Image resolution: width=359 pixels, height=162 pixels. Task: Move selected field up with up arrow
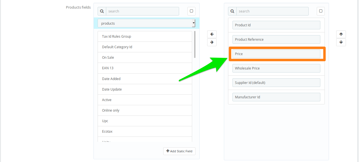tap(341, 34)
